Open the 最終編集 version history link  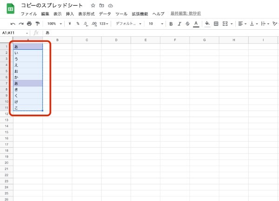coord(186,13)
